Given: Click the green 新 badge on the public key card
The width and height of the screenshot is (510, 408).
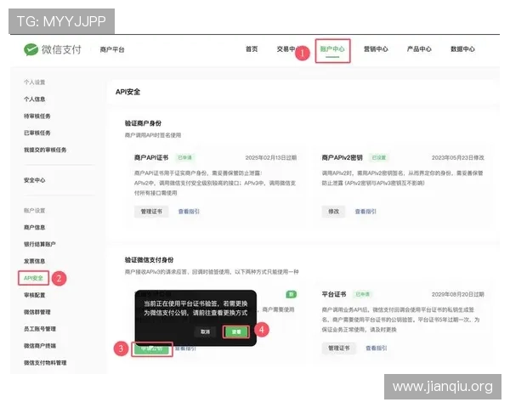Looking at the screenshot, I should point(291,294).
